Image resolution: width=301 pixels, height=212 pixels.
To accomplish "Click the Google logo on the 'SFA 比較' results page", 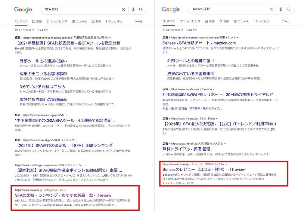I will pos(23,10).
